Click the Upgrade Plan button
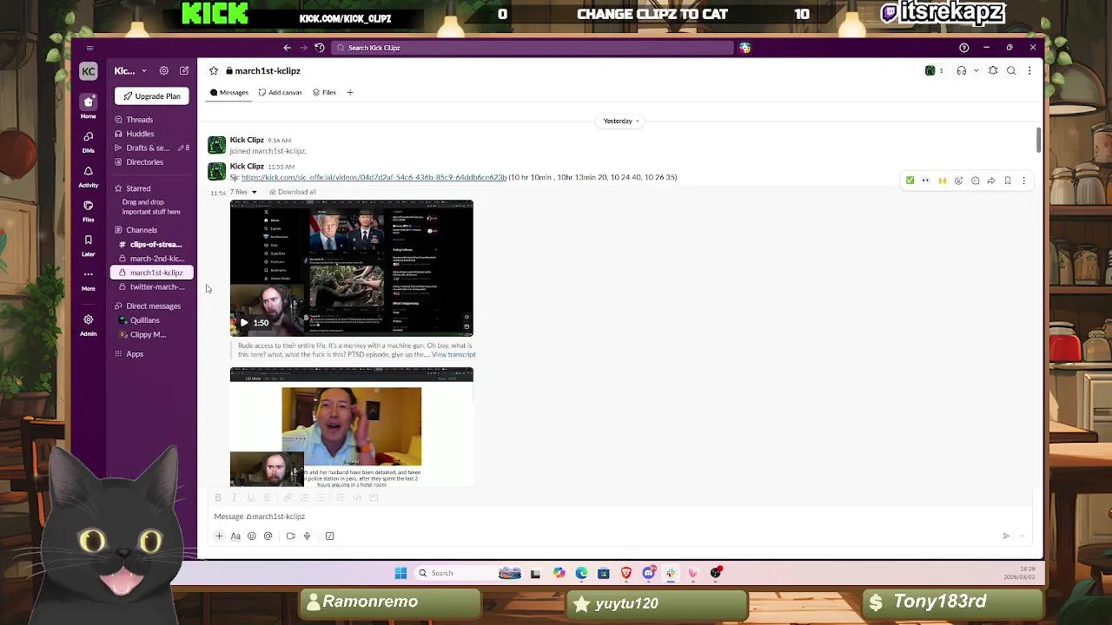Image resolution: width=1112 pixels, height=625 pixels. pos(152,96)
